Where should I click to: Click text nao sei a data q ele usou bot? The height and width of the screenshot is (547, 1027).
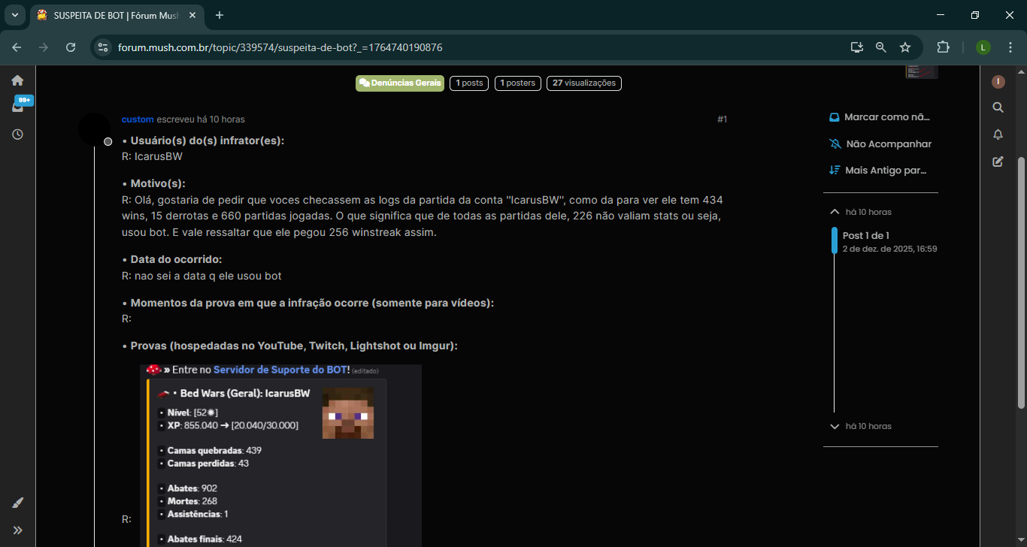(x=208, y=276)
